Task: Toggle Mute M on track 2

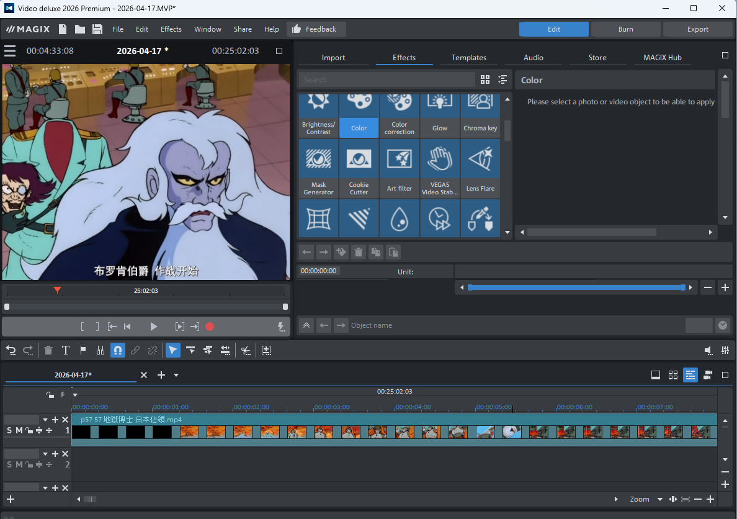Action: click(x=19, y=464)
